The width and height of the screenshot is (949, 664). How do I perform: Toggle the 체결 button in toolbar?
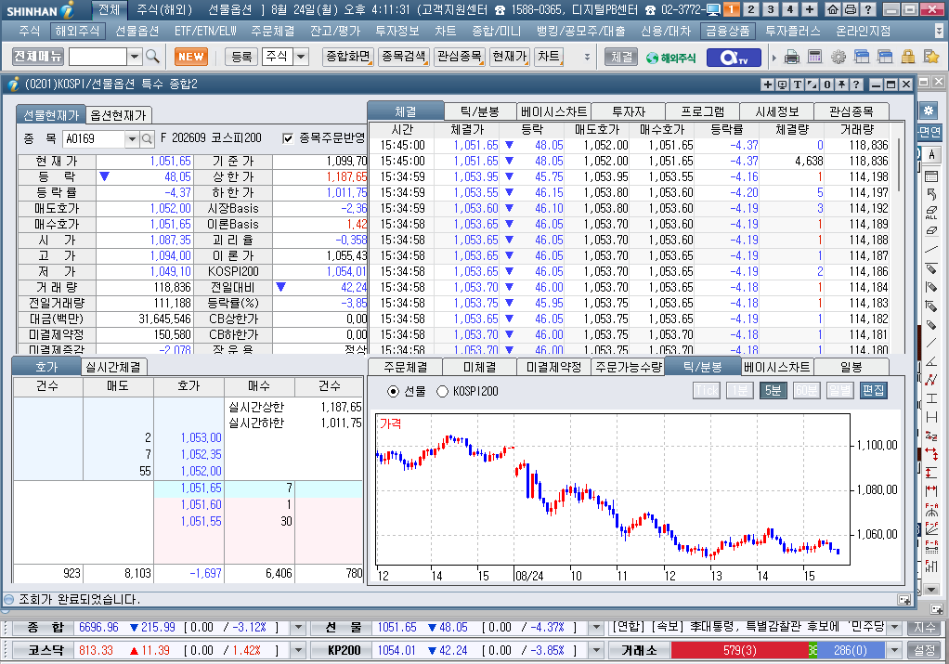(621, 57)
